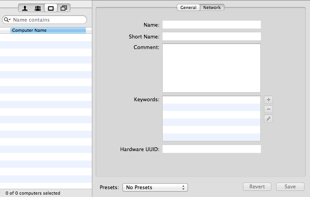The height and width of the screenshot is (197, 310).
Task: Click the 0 of 0 computers selected status
Action: click(x=33, y=193)
